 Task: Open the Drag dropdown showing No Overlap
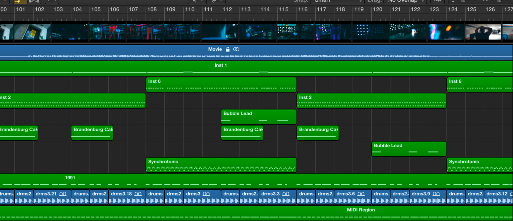point(406,1)
